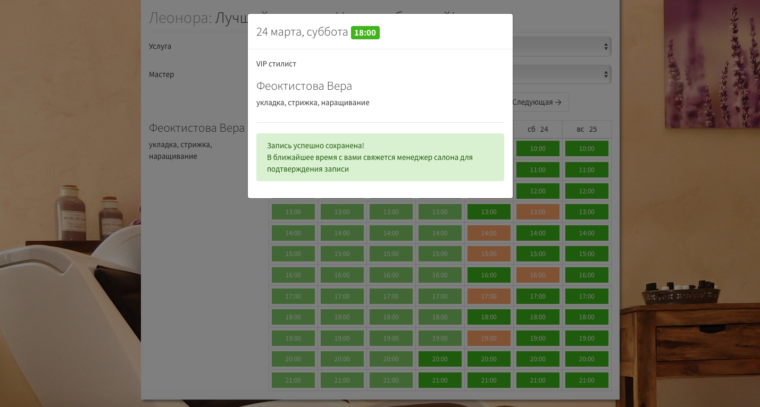Click Феоктистова Вера name inside the dialog

click(x=304, y=86)
